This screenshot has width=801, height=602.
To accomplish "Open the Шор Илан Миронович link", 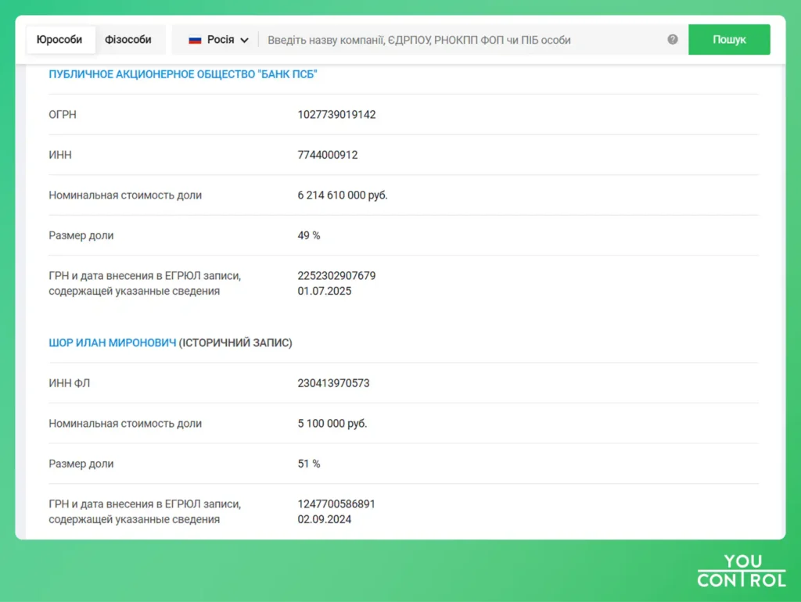I will coord(113,342).
